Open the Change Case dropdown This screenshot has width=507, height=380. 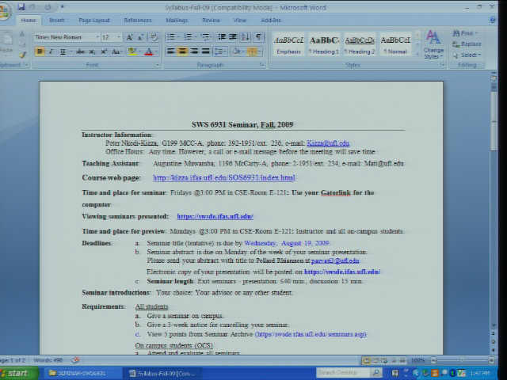point(116,51)
